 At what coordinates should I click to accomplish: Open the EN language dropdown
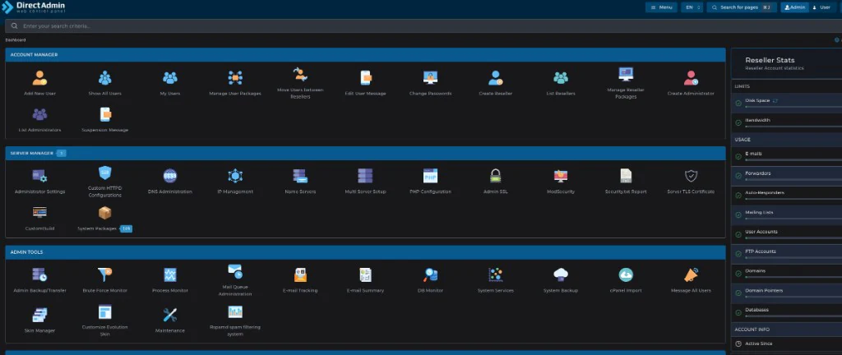pos(692,7)
